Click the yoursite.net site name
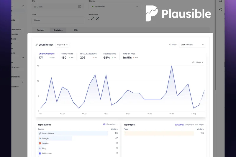The height and width of the screenshot is (157, 236). tap(46, 44)
